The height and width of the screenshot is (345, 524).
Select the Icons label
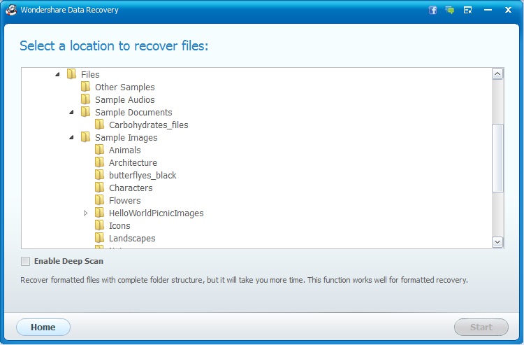click(x=119, y=225)
